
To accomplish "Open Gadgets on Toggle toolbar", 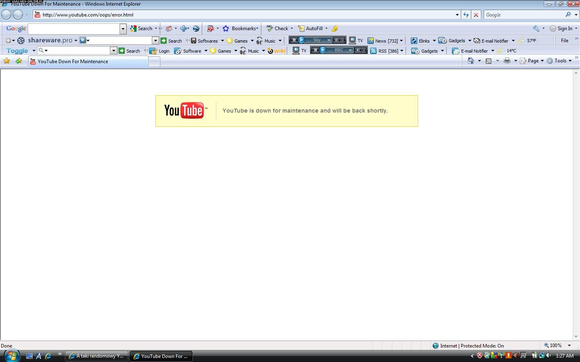I will (x=425, y=51).
